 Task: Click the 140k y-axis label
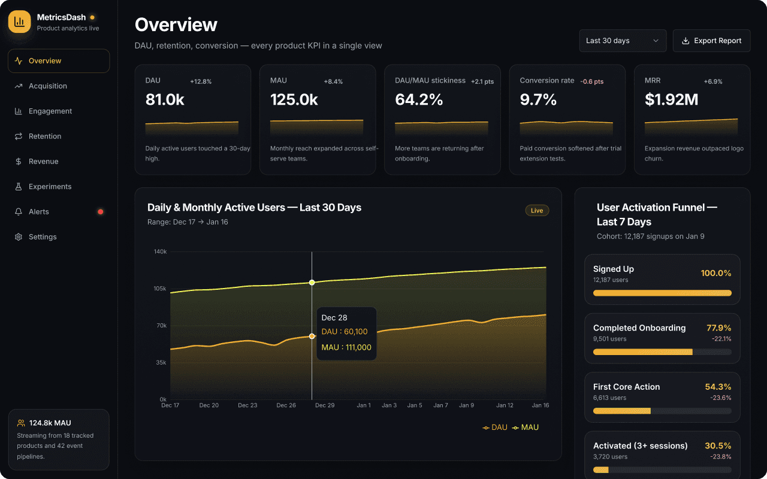(x=161, y=252)
